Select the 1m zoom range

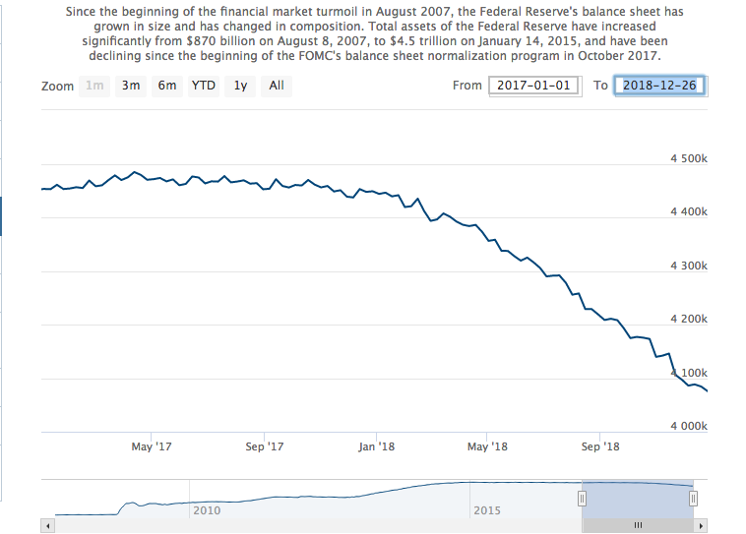pos(94,86)
